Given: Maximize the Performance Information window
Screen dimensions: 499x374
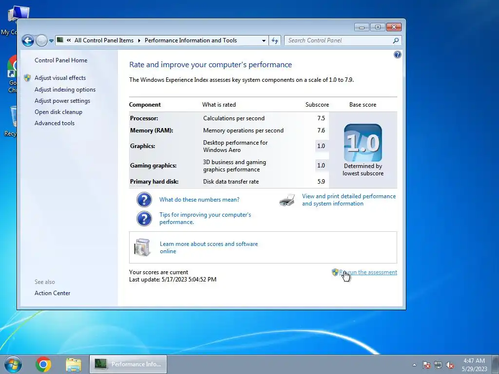Looking at the screenshot, I should point(378,27).
